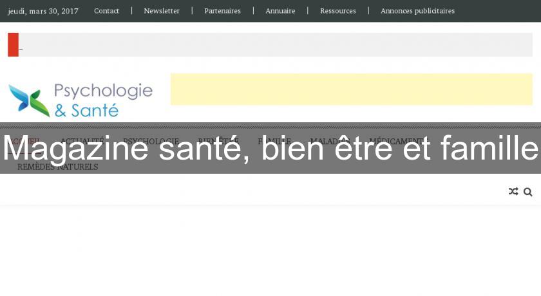Open the Bien-être menu item
541x296 pixels.
coord(218,141)
